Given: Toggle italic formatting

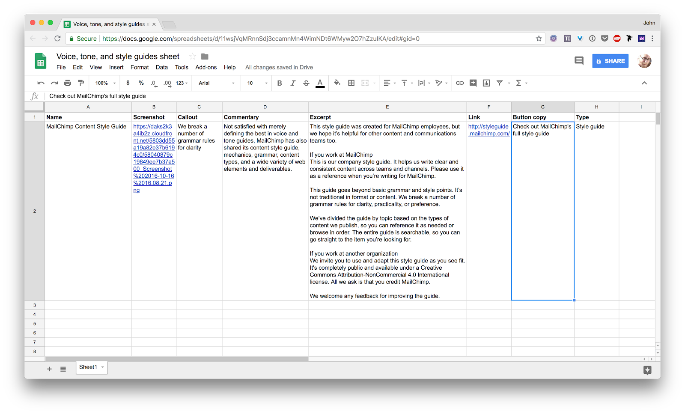Looking at the screenshot, I should pos(293,83).
